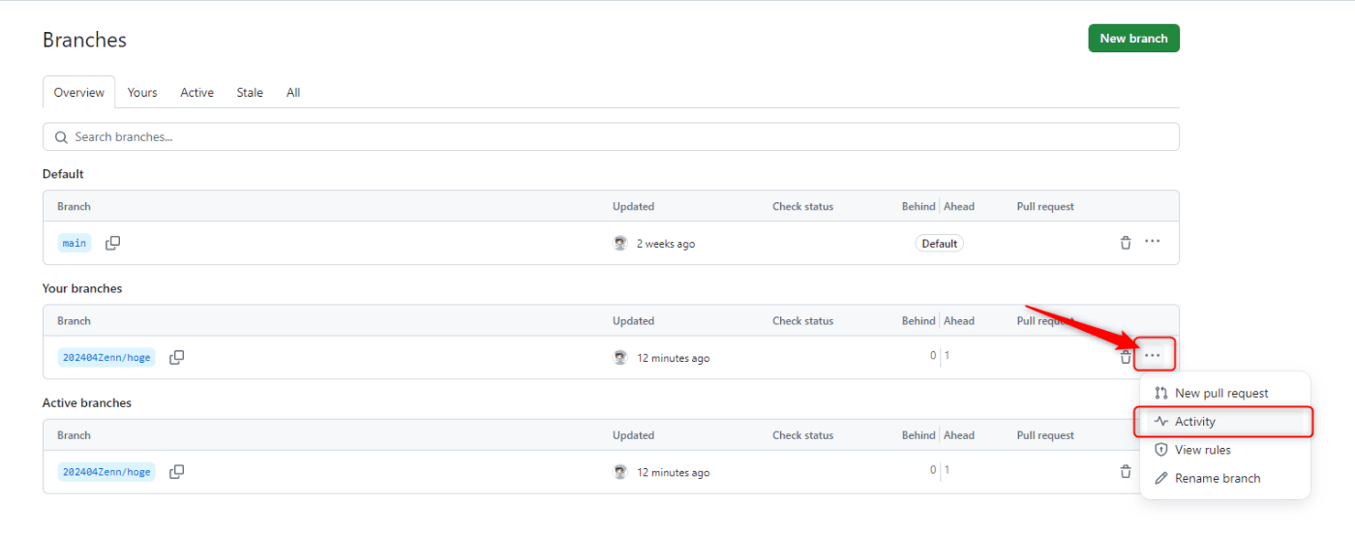This screenshot has width=1355, height=533.
Task: Click the 'Your branches' section heading
Action: [82, 288]
